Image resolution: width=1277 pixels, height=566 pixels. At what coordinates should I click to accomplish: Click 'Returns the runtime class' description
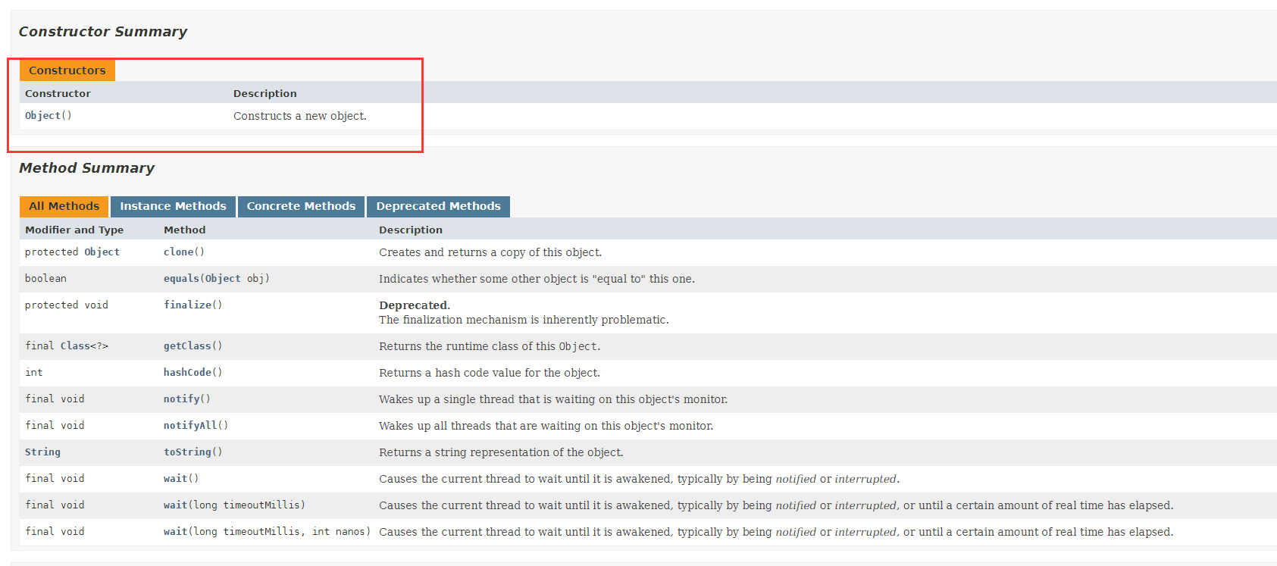coord(490,346)
